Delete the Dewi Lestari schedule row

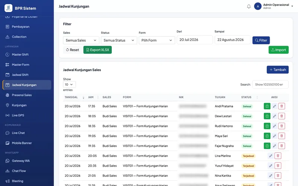point(282,116)
